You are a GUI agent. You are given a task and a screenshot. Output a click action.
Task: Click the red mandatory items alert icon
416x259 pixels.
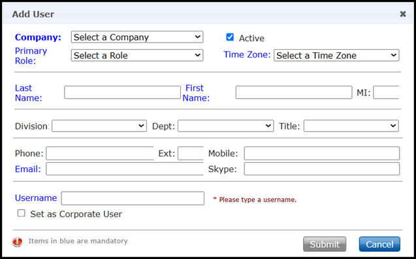(x=17, y=241)
